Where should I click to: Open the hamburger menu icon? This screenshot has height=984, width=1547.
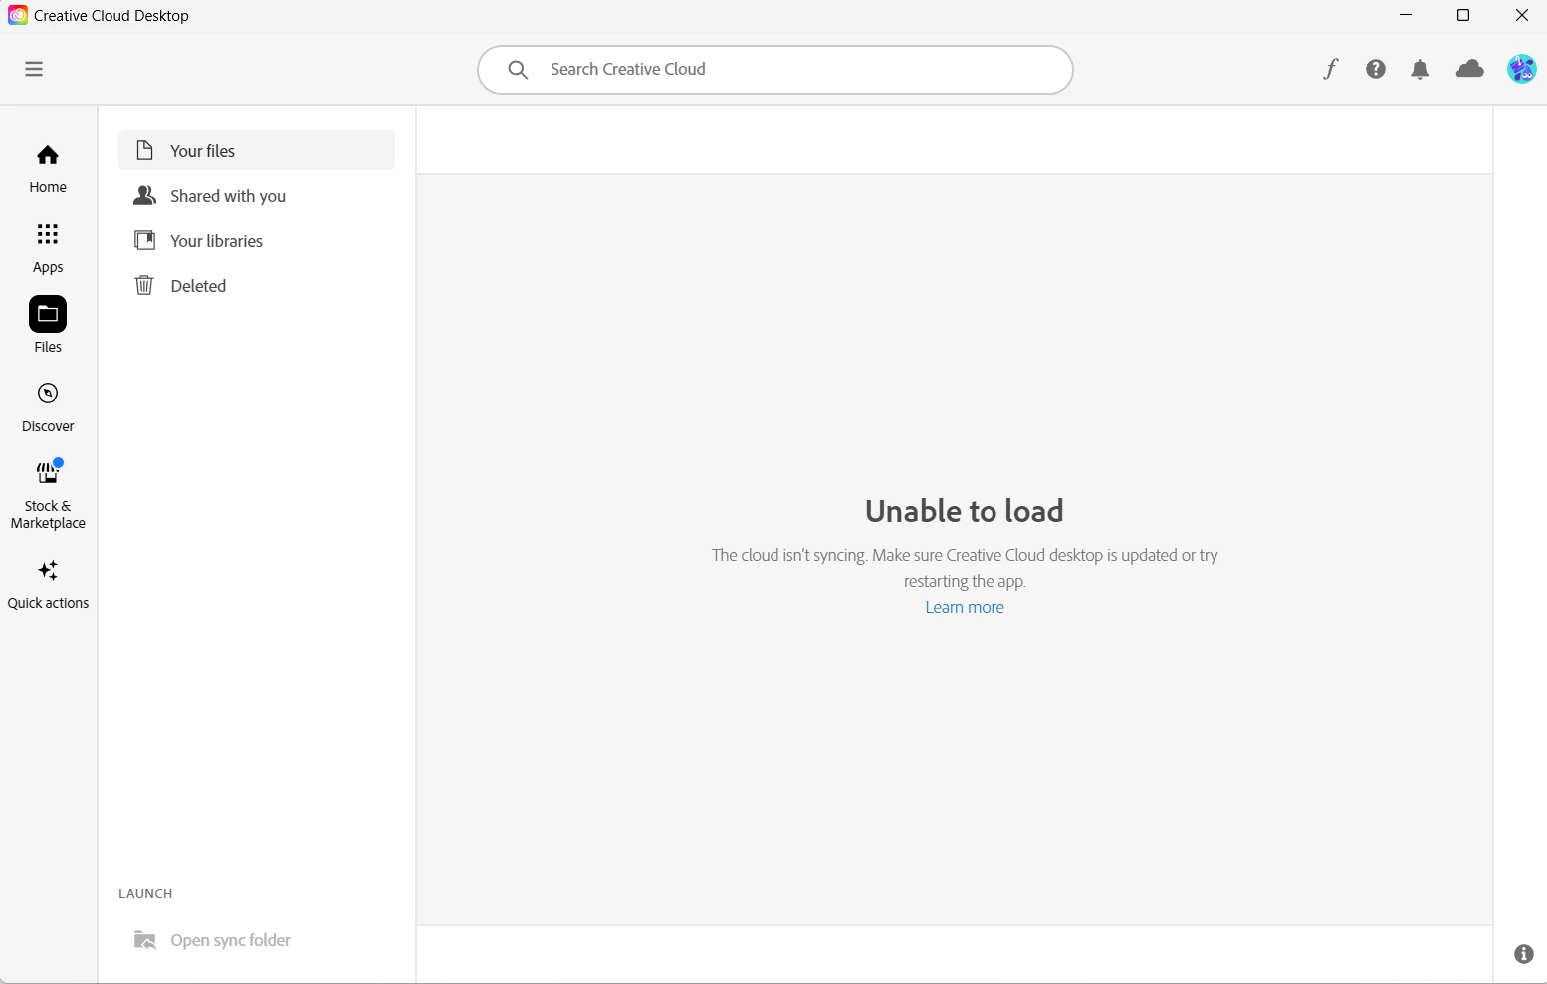(x=34, y=69)
